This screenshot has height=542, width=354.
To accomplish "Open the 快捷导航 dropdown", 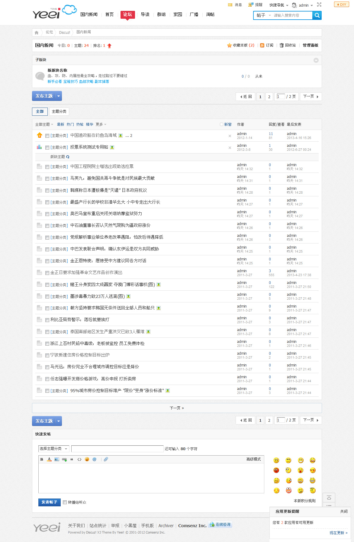I will pyautogui.click(x=279, y=5).
